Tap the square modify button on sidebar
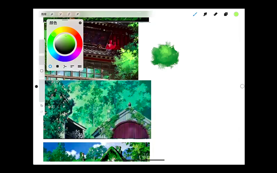Viewport: 277px width, 173px height. pyautogui.click(x=42, y=71)
